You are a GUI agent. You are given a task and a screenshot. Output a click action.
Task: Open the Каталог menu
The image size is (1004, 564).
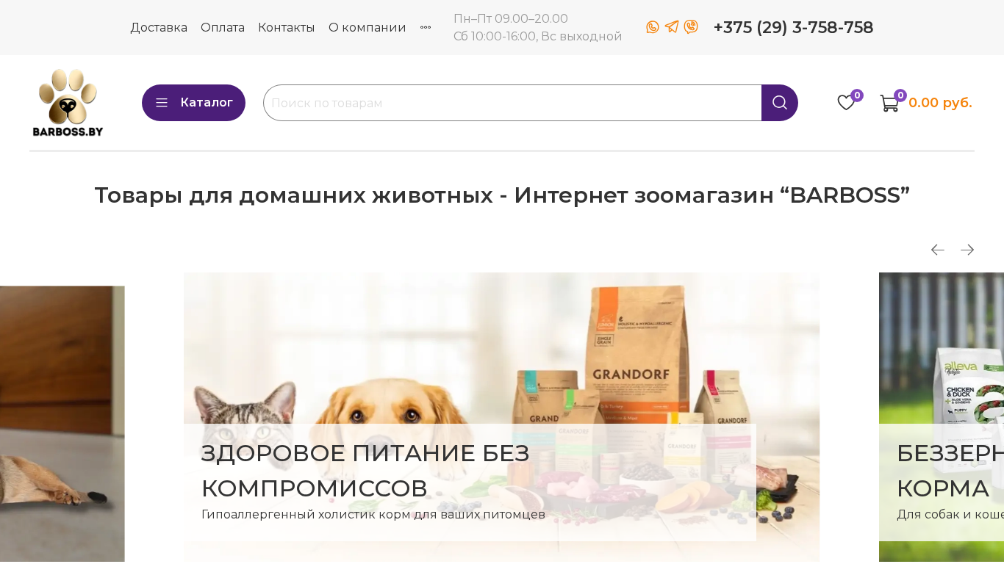(193, 103)
